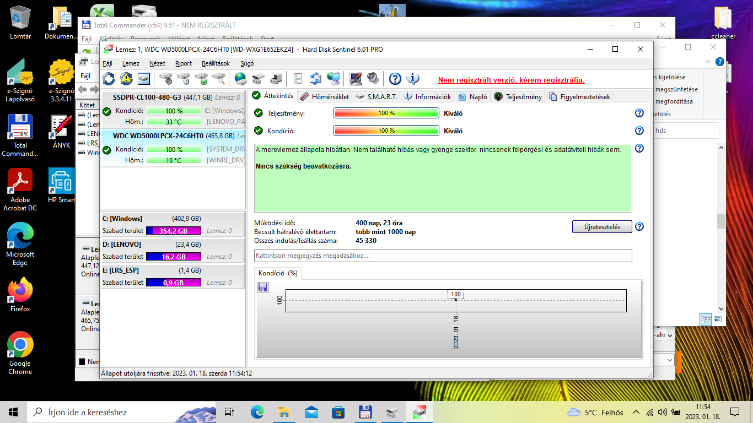
Task: Open the Lemez menu
Action: 131,63
